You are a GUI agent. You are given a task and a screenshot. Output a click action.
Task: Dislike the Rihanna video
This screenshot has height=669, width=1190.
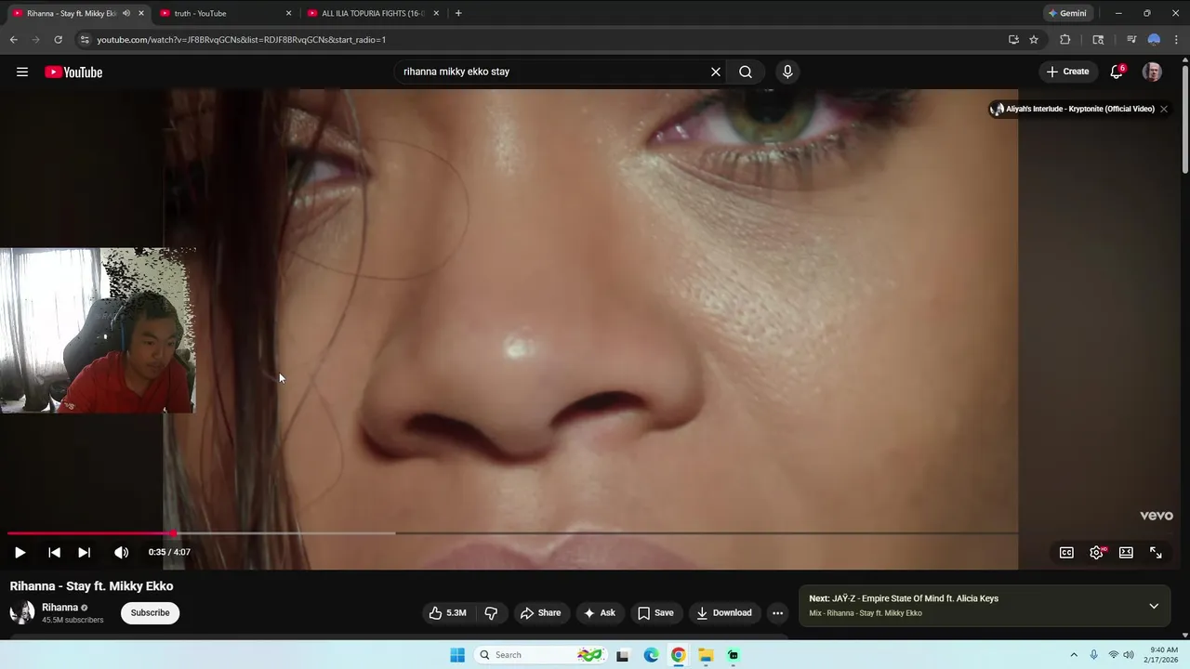[x=491, y=612]
